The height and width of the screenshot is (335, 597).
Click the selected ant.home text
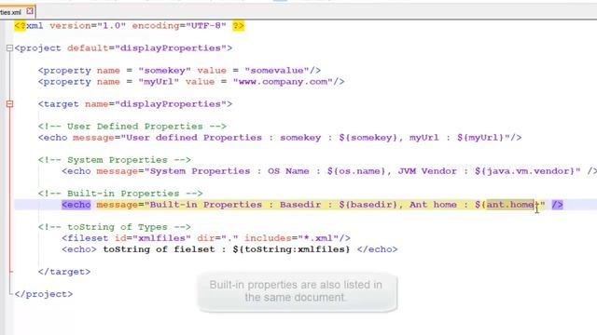[x=510, y=205]
